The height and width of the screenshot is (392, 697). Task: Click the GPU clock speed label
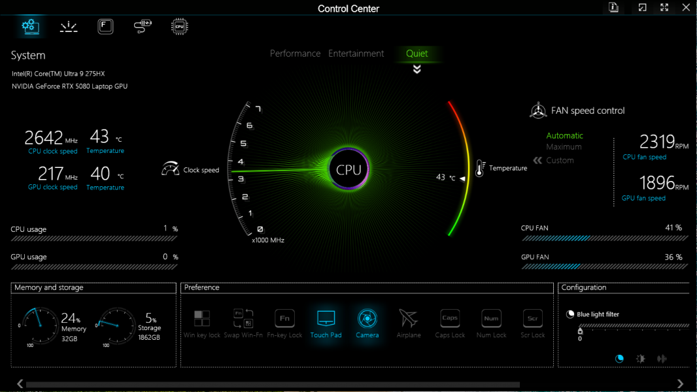[52, 187]
